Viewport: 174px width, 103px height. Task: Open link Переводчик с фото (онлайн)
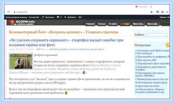(x=153, y=64)
